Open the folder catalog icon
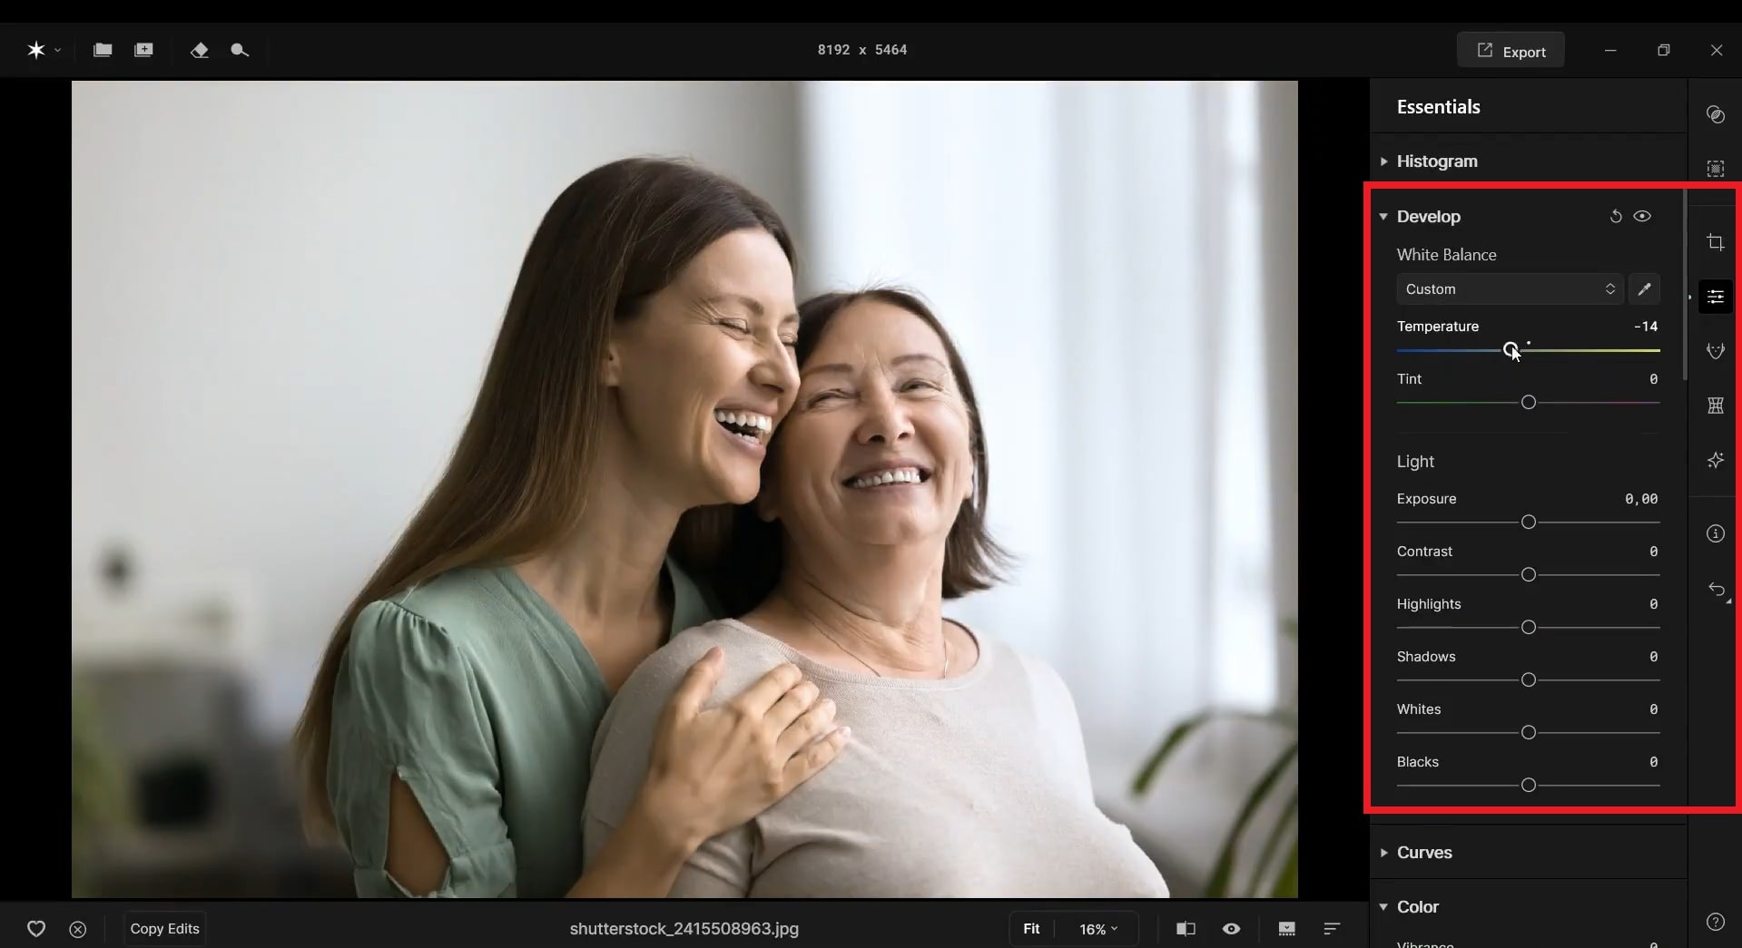Screen dimensions: 1742x948 [x=103, y=50]
